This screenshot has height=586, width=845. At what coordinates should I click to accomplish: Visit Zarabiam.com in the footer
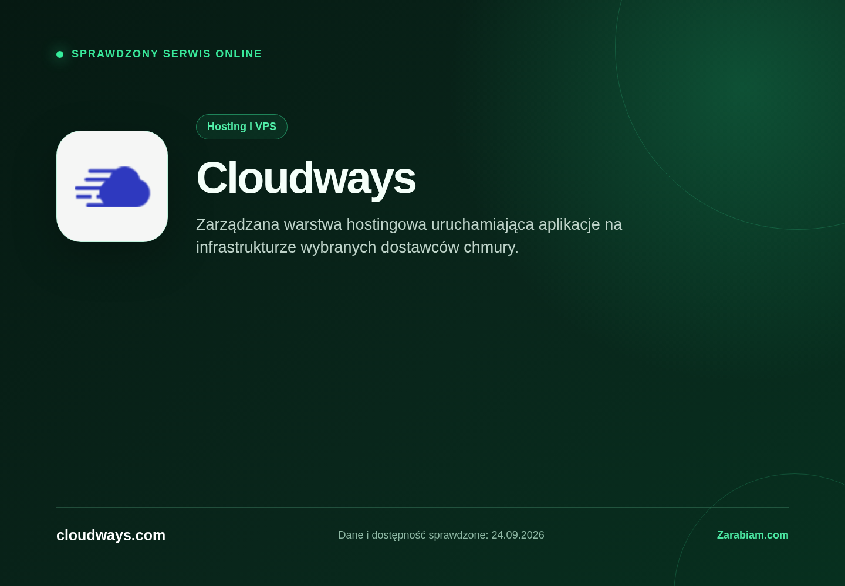pos(753,535)
